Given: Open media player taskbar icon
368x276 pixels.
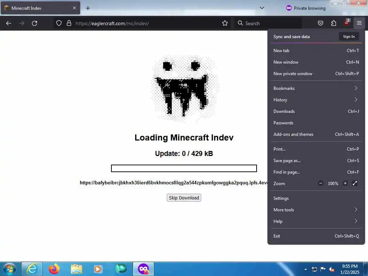Looking at the screenshot, I should pyautogui.click(x=98, y=269).
